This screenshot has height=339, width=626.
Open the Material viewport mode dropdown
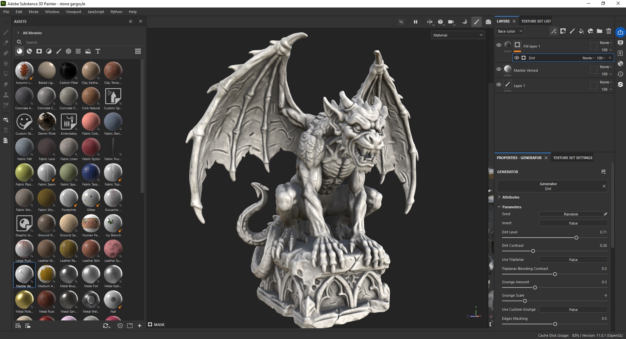click(458, 35)
